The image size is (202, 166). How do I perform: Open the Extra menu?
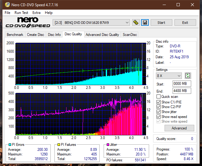tap(37, 13)
